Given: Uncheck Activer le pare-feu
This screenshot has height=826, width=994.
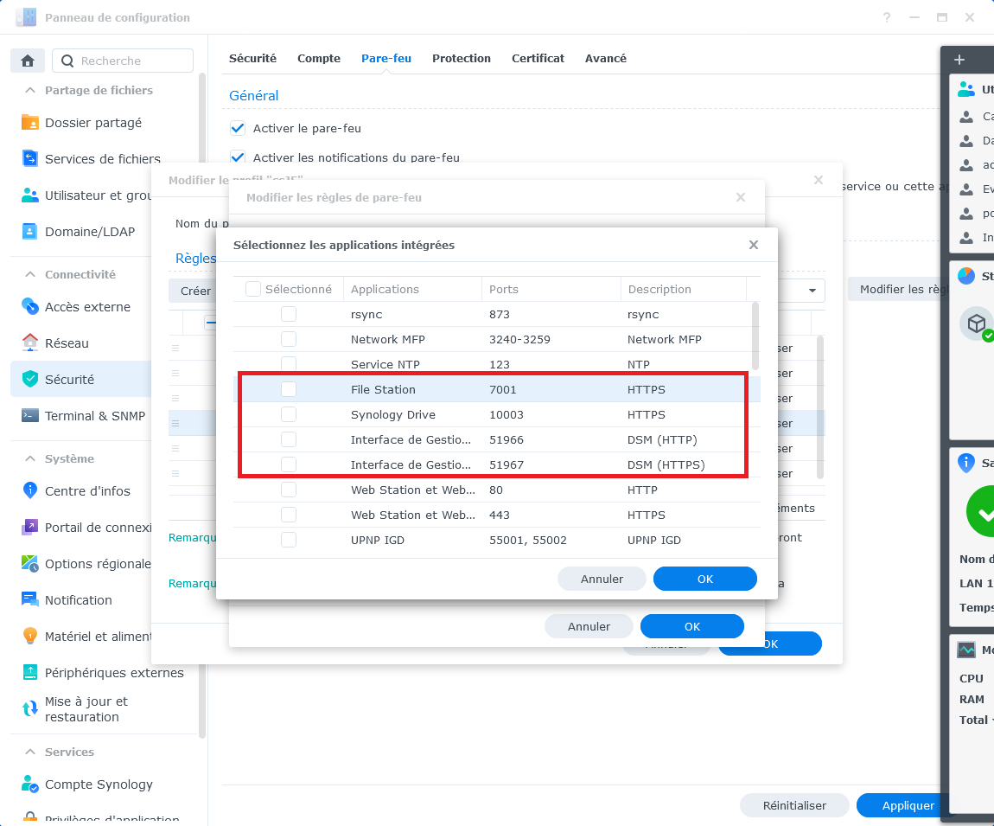Looking at the screenshot, I should click(238, 128).
